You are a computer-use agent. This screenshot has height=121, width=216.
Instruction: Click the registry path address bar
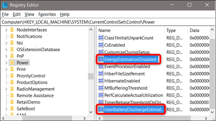point(108,22)
